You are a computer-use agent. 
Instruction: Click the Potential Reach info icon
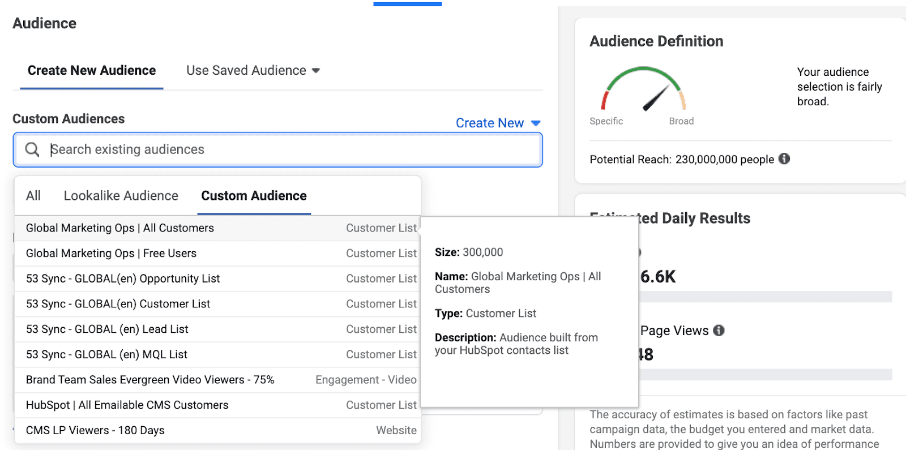coord(784,159)
